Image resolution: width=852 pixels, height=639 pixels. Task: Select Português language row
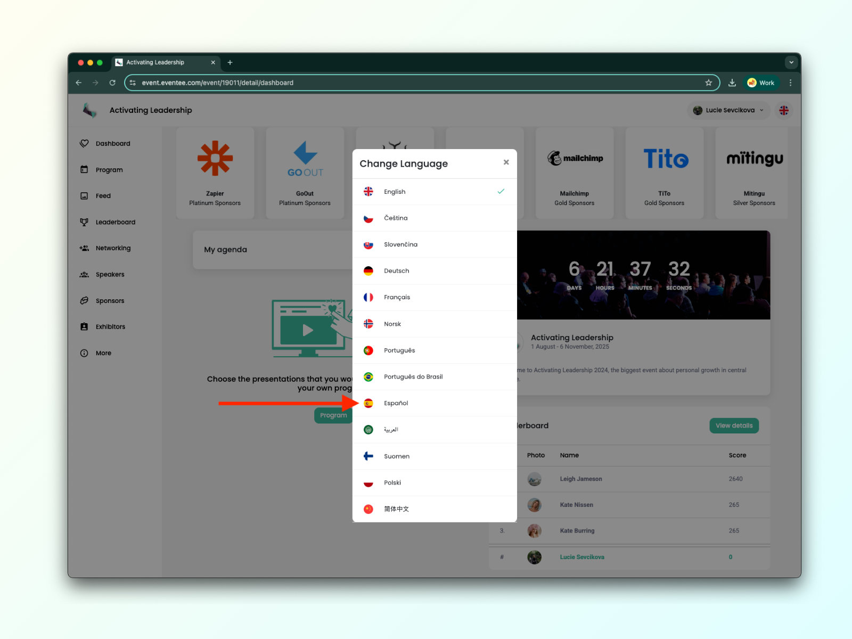[435, 350]
